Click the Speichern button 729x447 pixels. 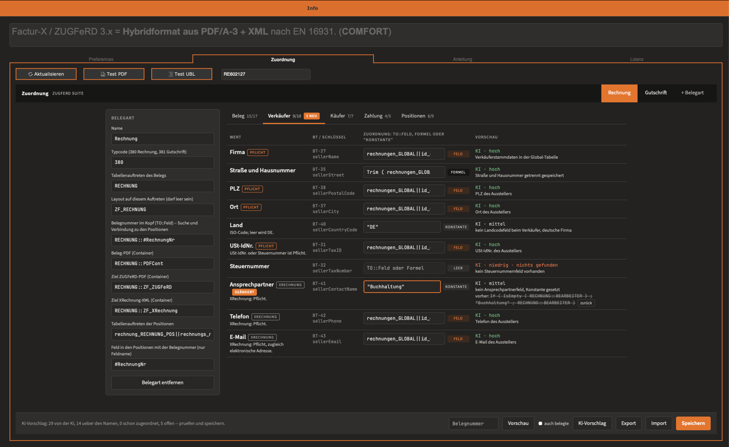point(693,423)
